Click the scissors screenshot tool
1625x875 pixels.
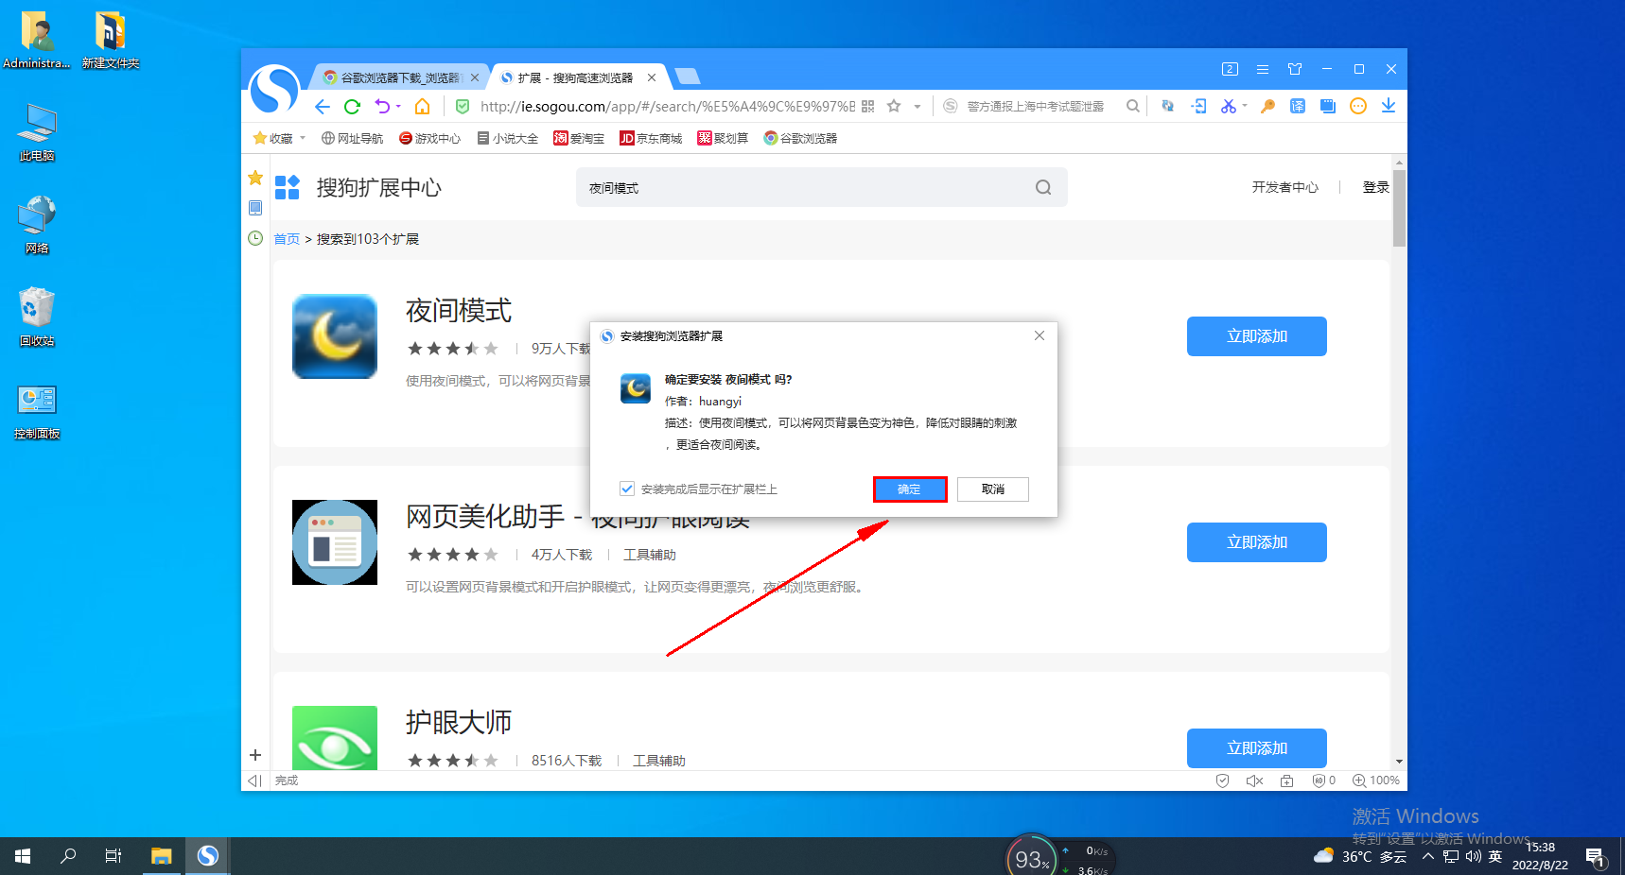pyautogui.click(x=1229, y=106)
